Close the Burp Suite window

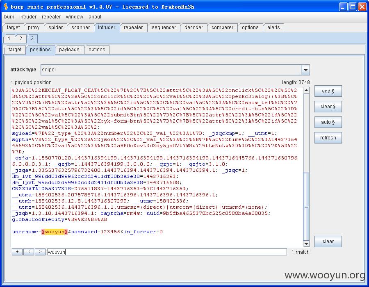pos(362,7)
